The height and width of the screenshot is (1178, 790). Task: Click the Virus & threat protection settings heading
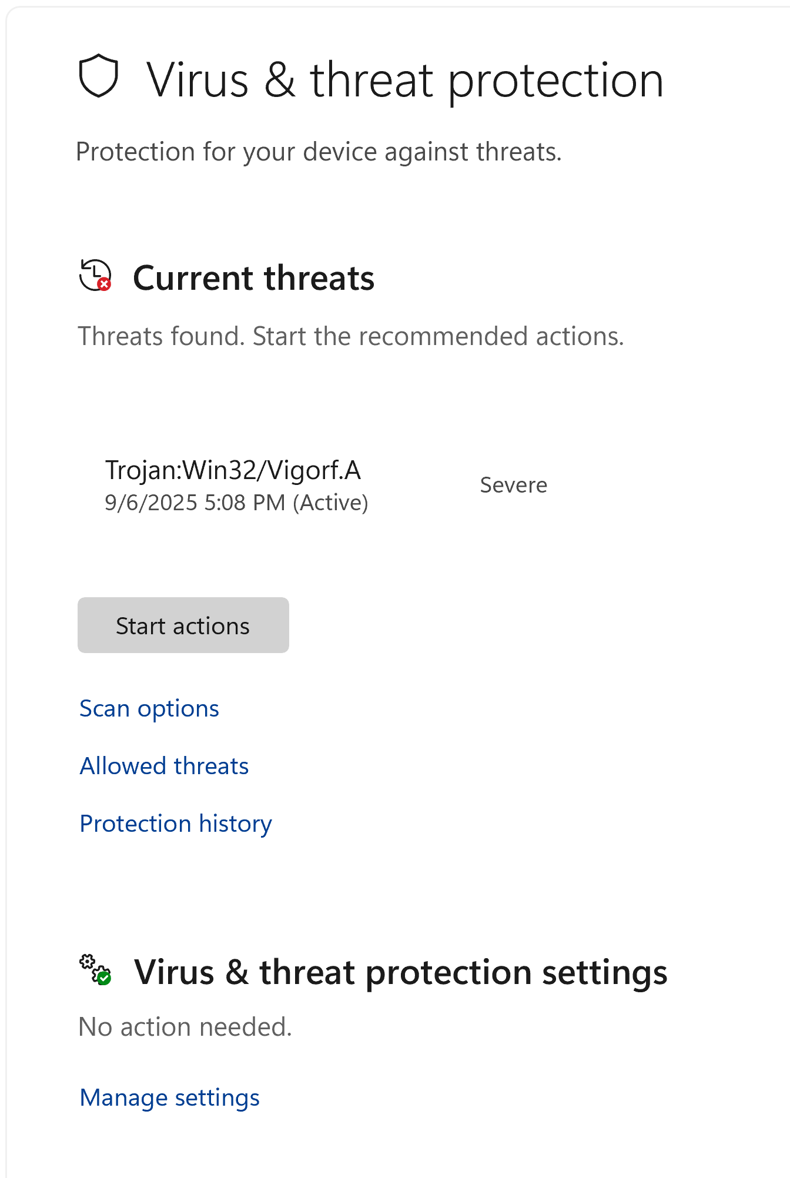coord(400,972)
